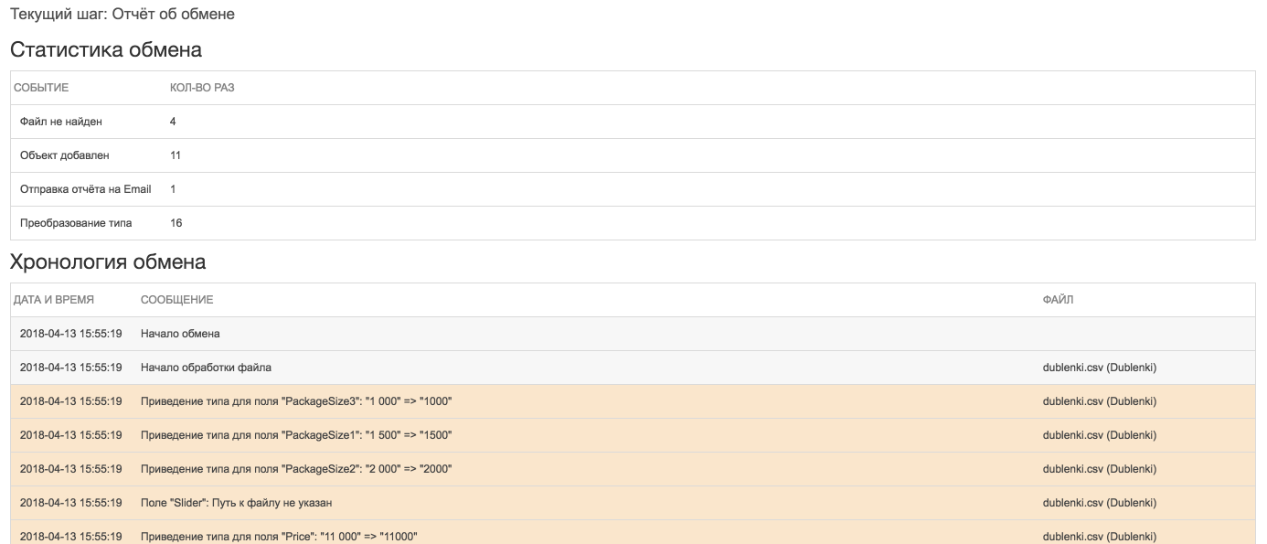Click the "Хронология обмена" heading
Screen dimensions: 1267x544
click(107, 262)
